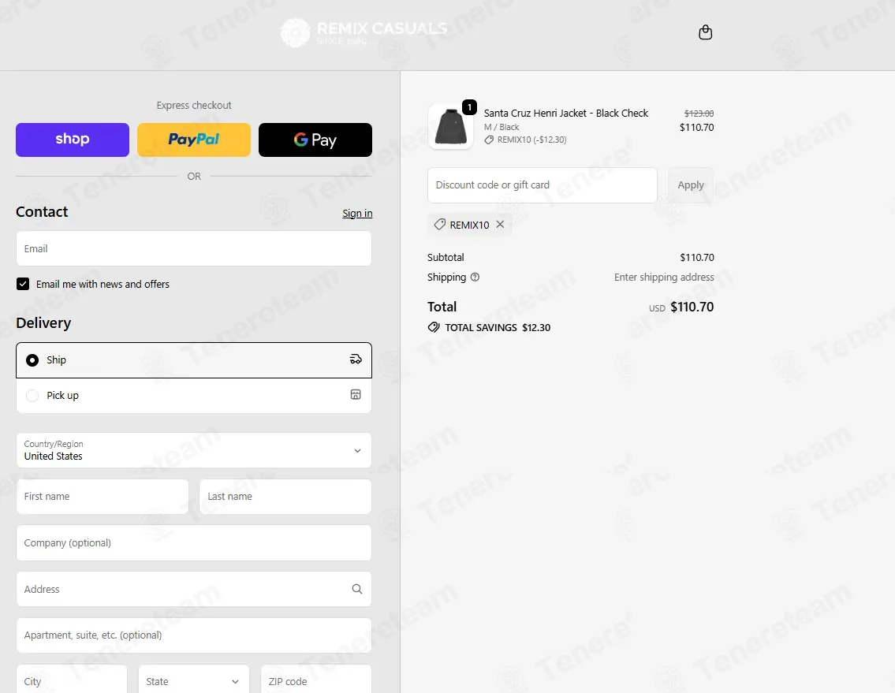
Task: Click the discount tag icon under product name
Action: (489, 140)
